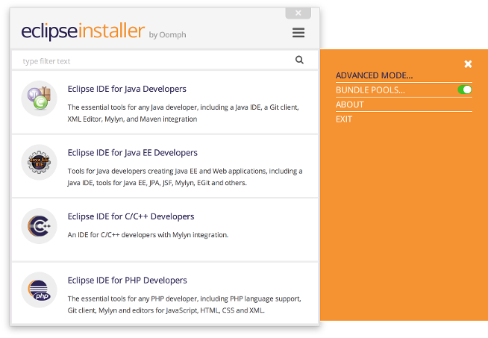The image size is (488, 338).
Task: Click description starting 'Tools for Java developers creating'
Action: pyautogui.click(x=185, y=177)
